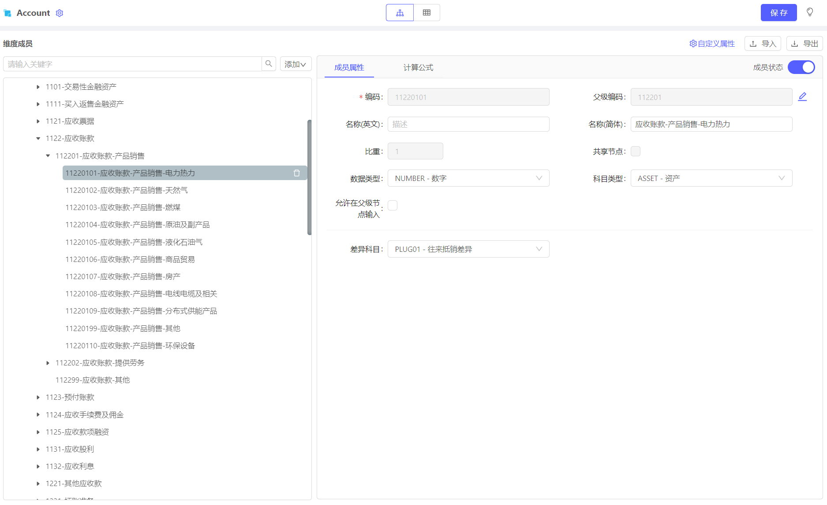
Task: Open 自定义属性 custom attributes settings
Action: click(x=712, y=44)
